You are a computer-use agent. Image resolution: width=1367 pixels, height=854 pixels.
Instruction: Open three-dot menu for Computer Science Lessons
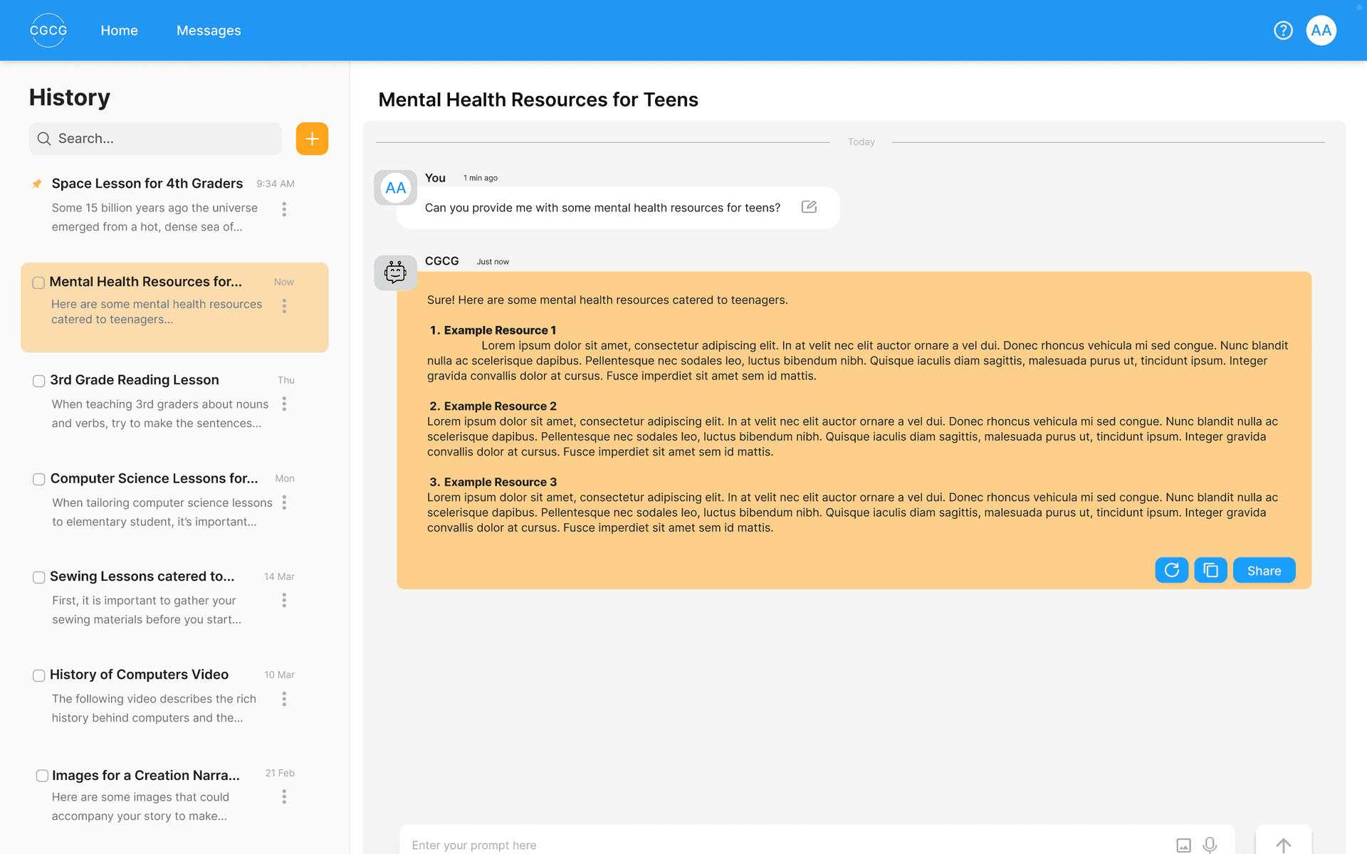tap(284, 503)
